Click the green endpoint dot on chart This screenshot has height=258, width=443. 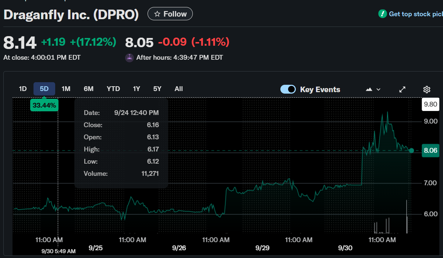[x=411, y=150]
